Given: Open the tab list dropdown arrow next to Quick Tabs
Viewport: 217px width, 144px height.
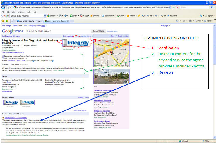Looking at the screenshot, I should click(x=15, y=21).
